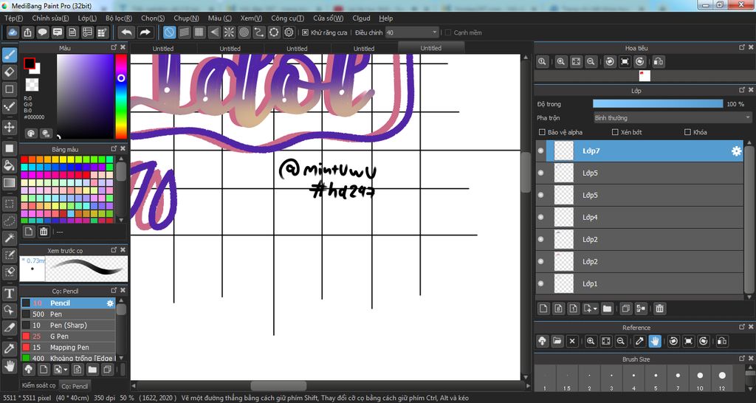
Task: Choose the G Pen brush
Action: pos(67,337)
